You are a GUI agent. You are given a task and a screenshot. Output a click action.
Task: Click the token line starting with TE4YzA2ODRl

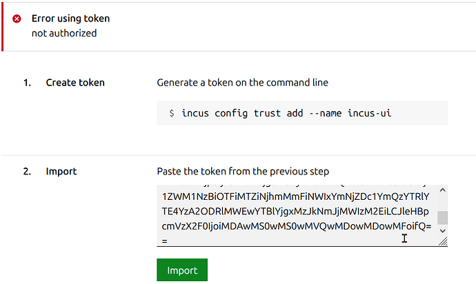tap(295, 211)
